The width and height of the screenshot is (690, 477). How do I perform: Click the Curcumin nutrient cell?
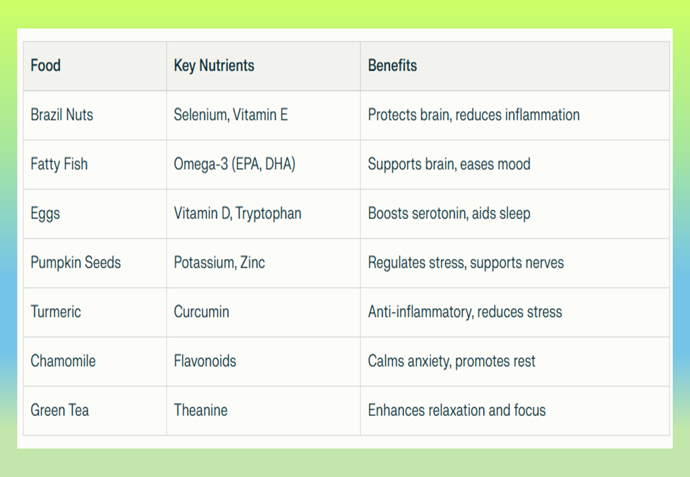pos(201,311)
